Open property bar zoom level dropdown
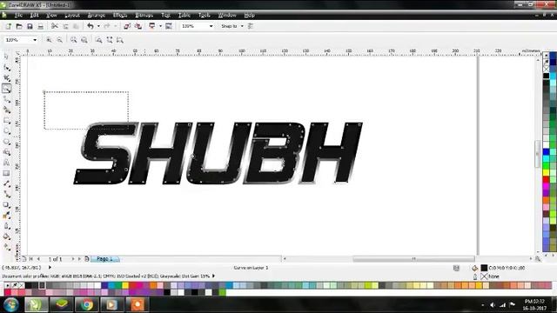557x313 pixels. point(35,40)
